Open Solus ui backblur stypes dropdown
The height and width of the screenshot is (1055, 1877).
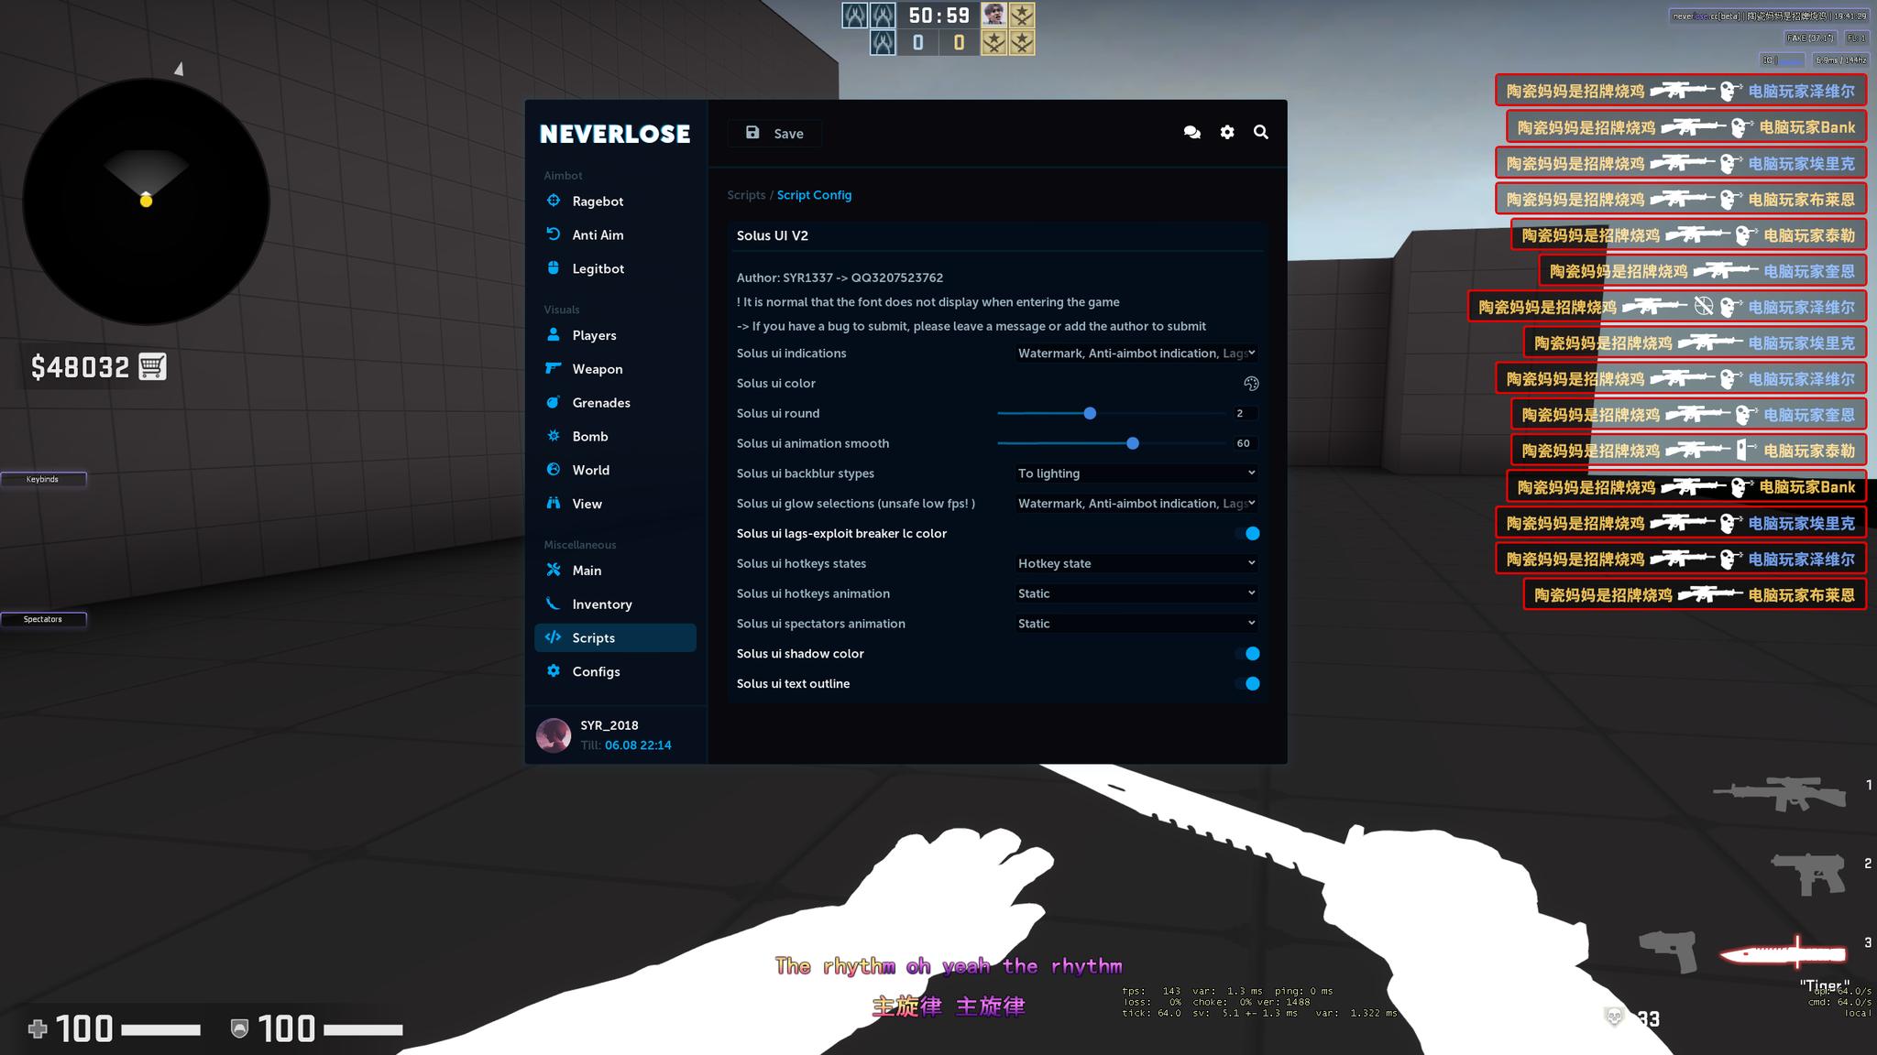pos(1133,473)
